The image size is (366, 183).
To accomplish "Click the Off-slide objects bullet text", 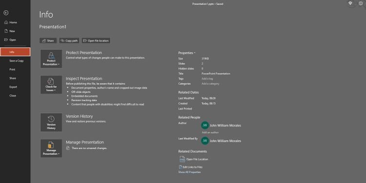I will (81, 92).
